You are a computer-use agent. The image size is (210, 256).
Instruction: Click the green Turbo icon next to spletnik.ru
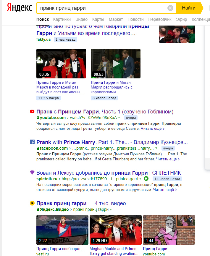[146, 179]
